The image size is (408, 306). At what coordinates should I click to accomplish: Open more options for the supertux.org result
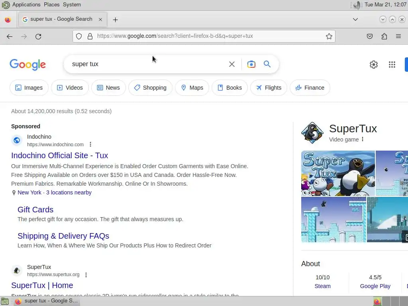86,275
